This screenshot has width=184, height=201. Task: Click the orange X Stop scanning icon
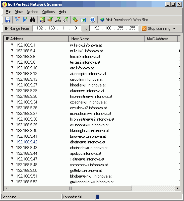point(144,28)
